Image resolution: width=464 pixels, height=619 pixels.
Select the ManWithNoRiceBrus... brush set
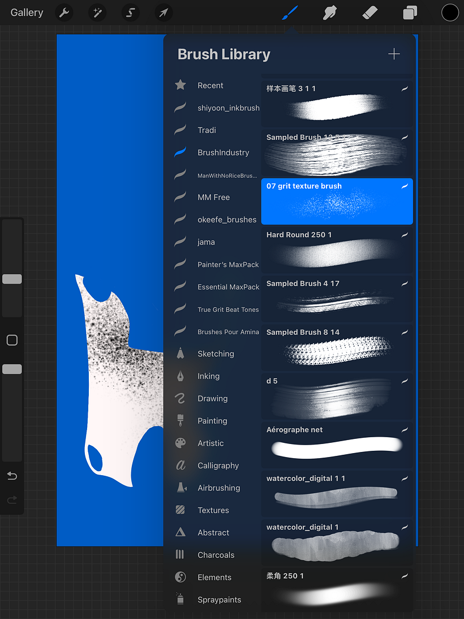click(216, 175)
